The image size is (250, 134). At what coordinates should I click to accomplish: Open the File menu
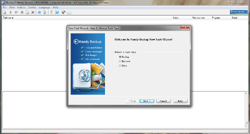(x=5, y=7)
